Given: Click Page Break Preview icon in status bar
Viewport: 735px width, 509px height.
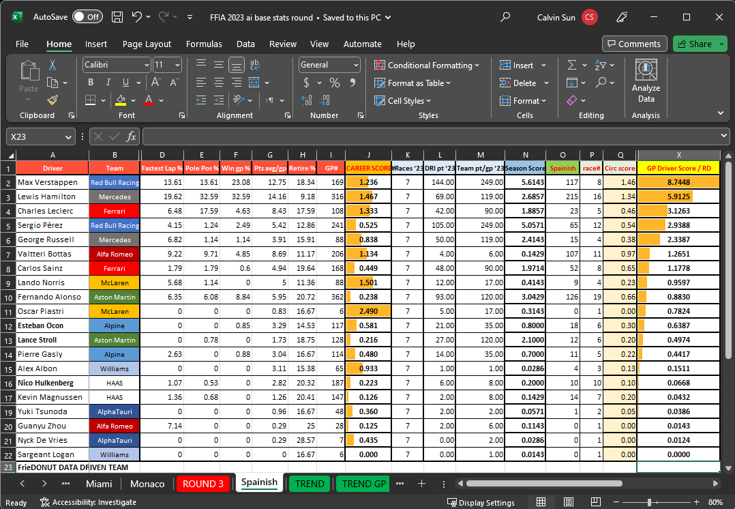Looking at the screenshot, I should (x=596, y=502).
